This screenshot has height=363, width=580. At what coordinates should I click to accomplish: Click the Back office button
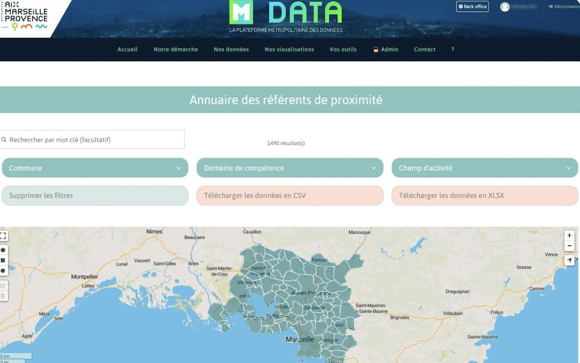(472, 7)
